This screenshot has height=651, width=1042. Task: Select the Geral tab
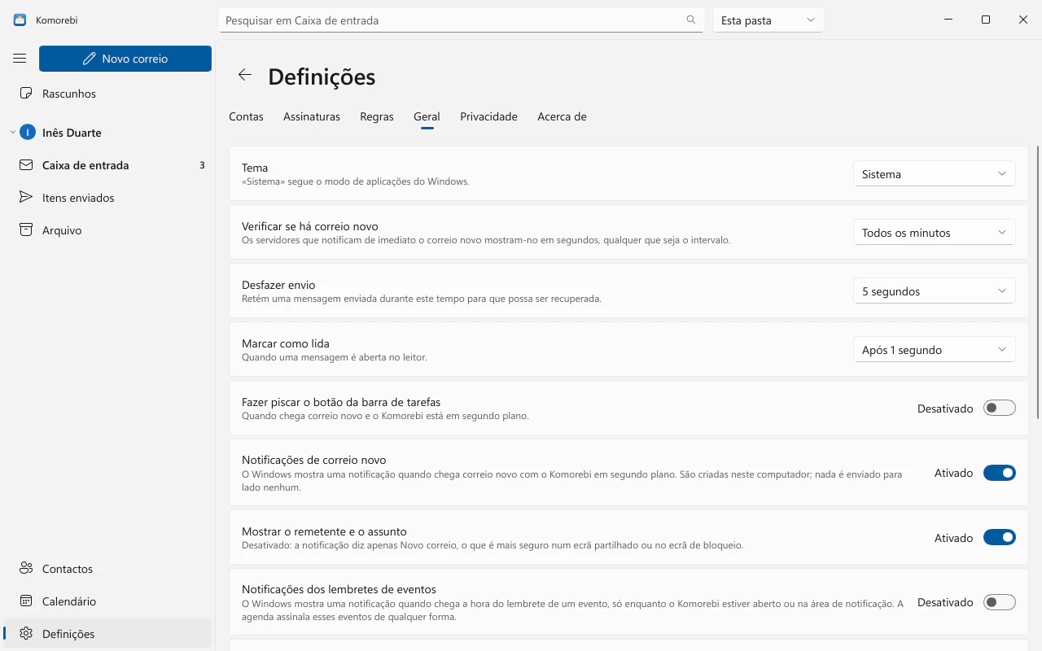pos(427,116)
